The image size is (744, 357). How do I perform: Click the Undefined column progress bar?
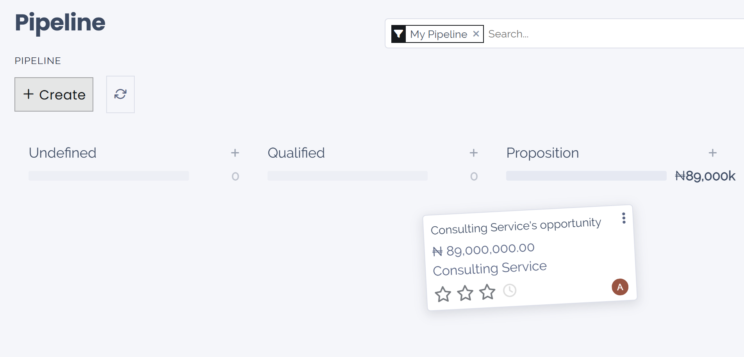coord(109,176)
